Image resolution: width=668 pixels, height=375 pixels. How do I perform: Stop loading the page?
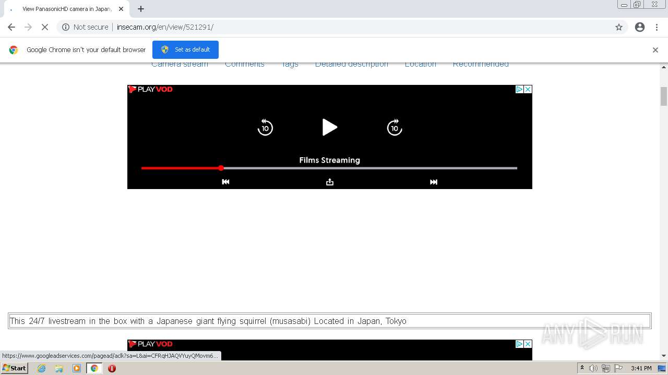click(x=45, y=27)
